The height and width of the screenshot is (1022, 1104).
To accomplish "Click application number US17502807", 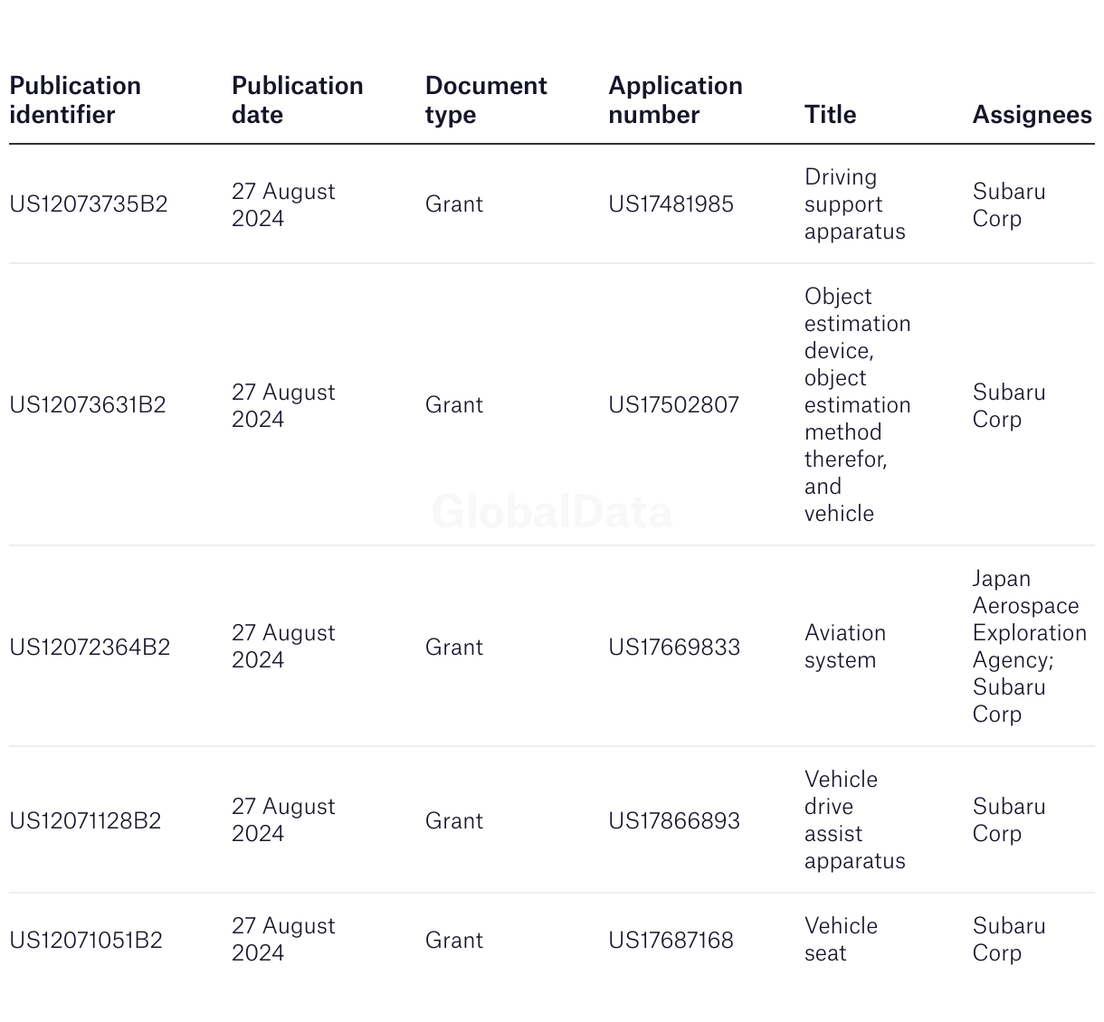I will tap(673, 405).
